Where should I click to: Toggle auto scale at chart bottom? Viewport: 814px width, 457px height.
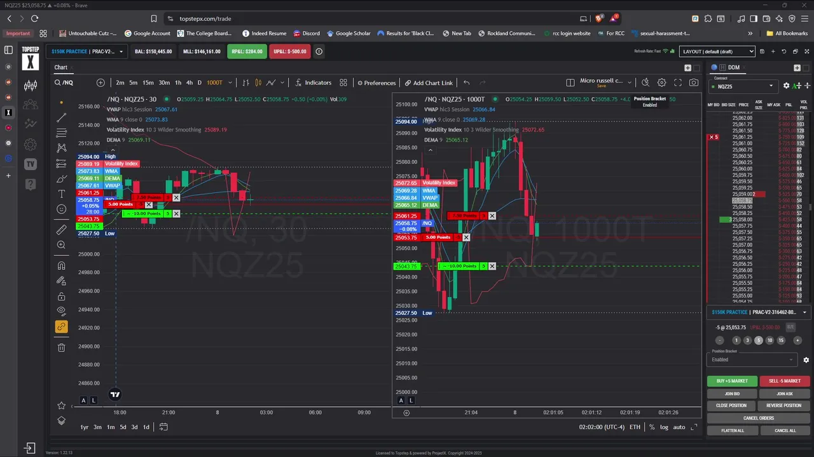coord(679,427)
